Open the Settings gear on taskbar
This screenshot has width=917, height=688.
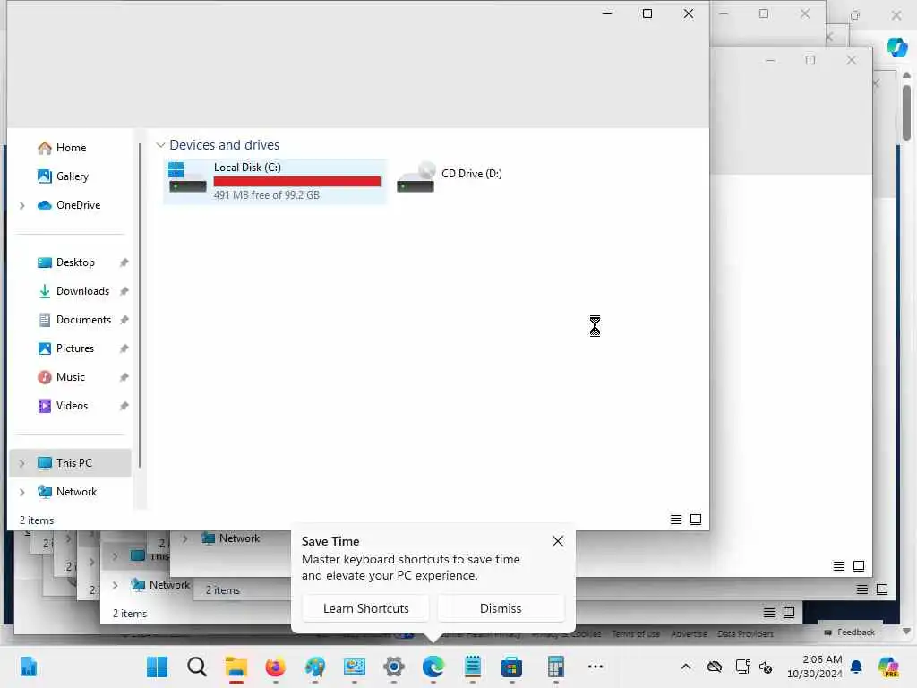coord(394,666)
